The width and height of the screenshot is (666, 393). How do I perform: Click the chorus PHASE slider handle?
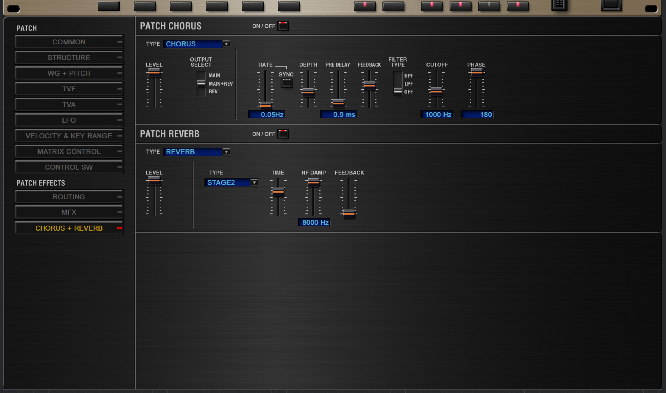(x=476, y=72)
